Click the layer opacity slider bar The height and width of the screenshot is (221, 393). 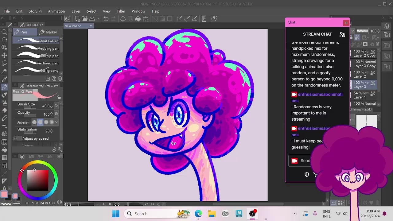click(x=363, y=31)
